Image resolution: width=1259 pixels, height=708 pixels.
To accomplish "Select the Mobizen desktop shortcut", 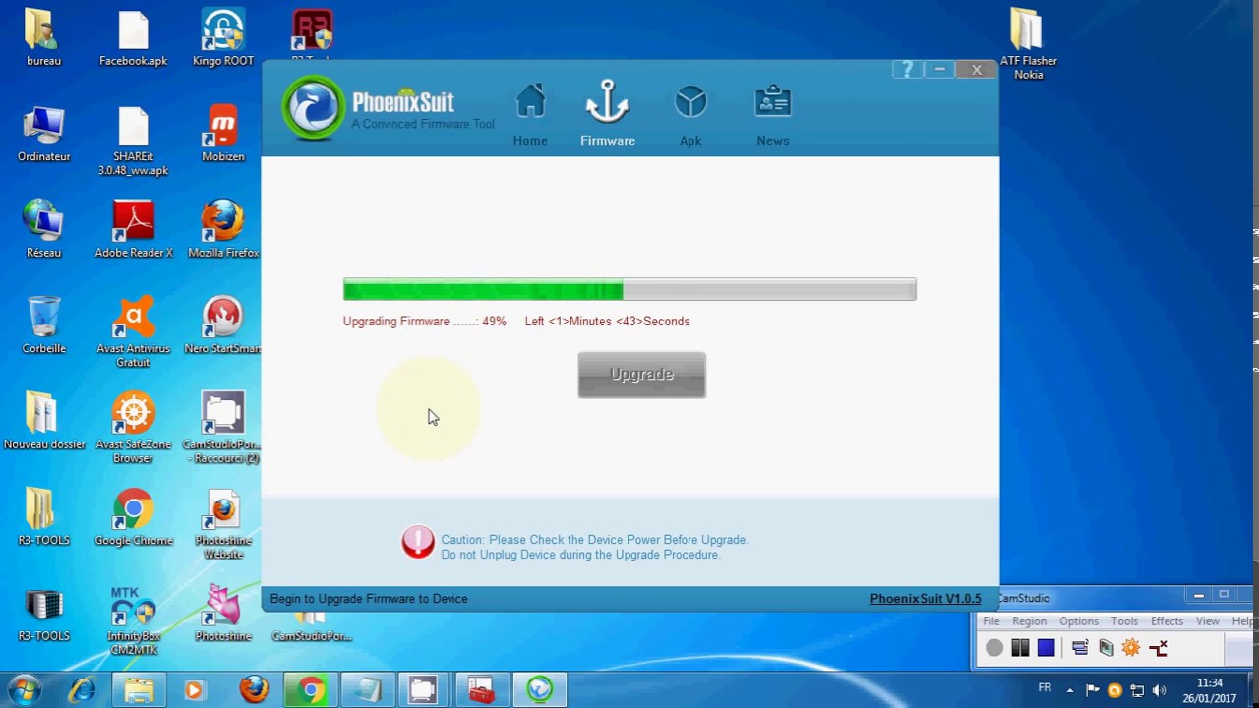I will click(223, 135).
